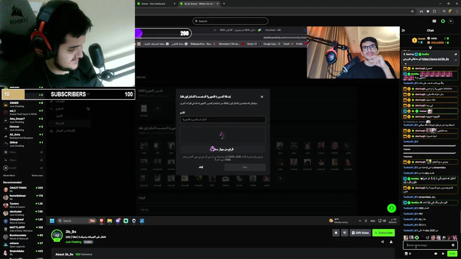
Task: Click the Kick search box
Action: pos(230,21)
